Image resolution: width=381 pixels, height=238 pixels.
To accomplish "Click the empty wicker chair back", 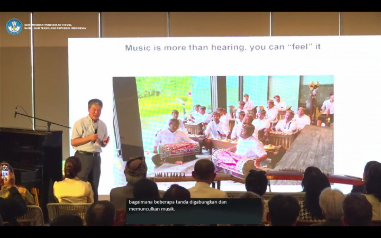I will pos(66,210).
